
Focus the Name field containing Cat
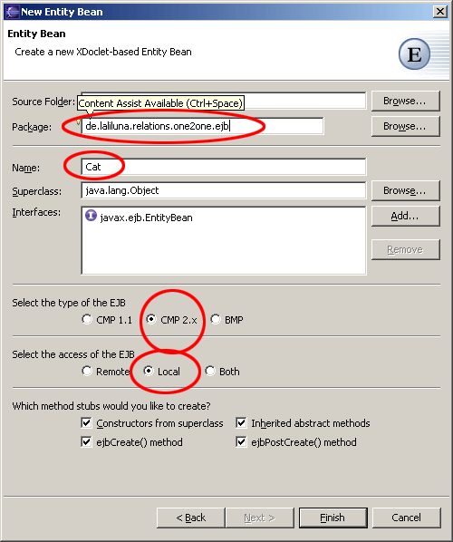[x=224, y=167]
